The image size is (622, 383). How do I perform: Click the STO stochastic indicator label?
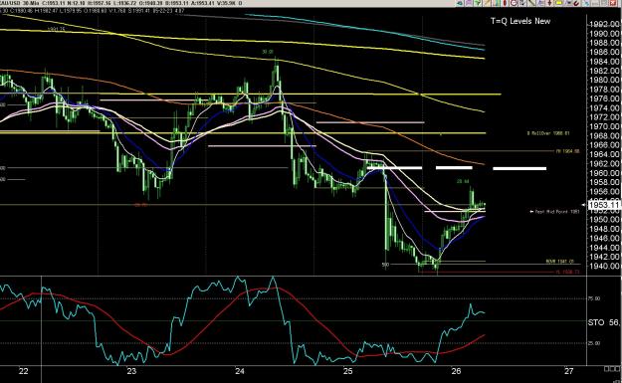point(596,322)
